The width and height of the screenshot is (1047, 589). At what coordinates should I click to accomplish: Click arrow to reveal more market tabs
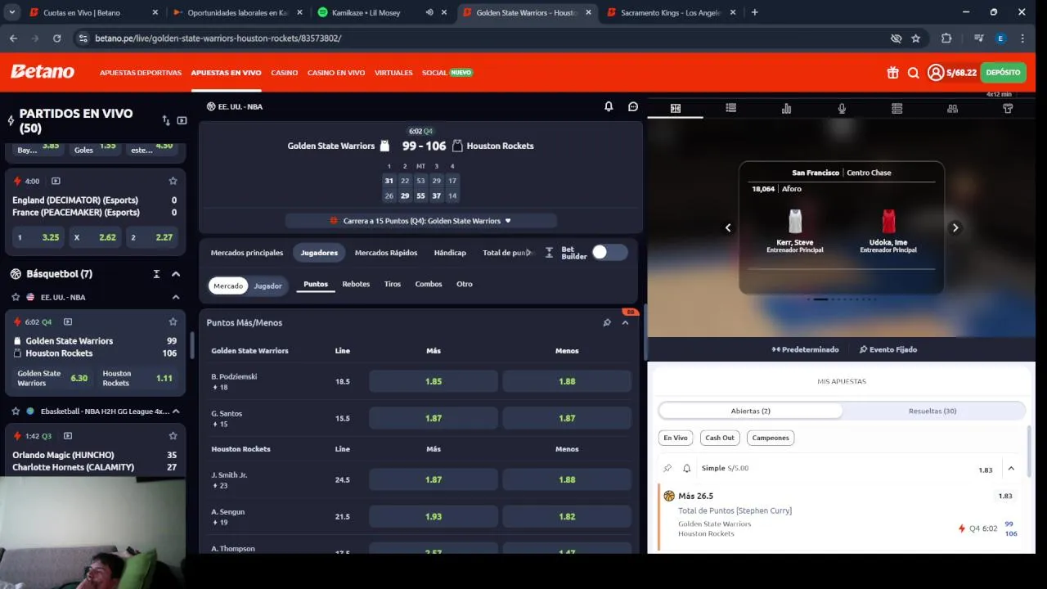pos(528,253)
